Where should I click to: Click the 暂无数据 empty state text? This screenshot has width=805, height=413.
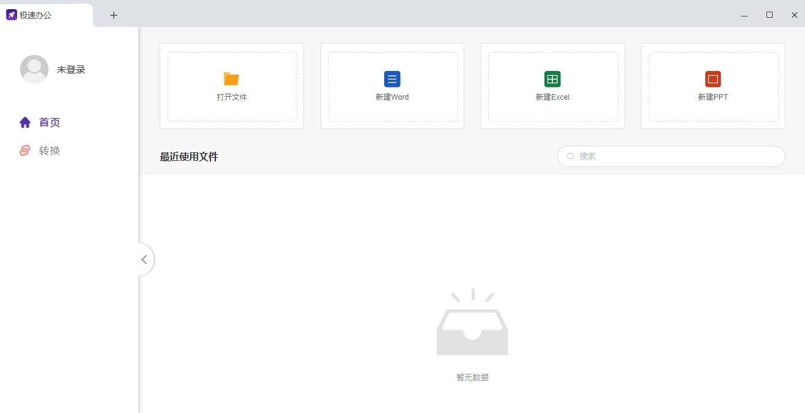pyautogui.click(x=472, y=378)
